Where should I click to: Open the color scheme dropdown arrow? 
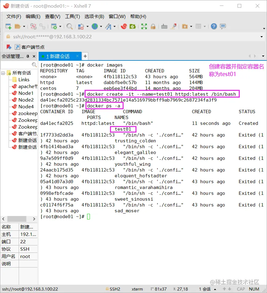(87, 26)
